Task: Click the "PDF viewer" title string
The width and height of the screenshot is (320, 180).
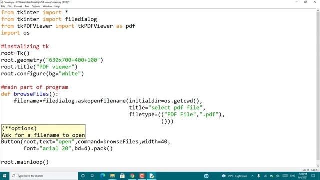Action: pyautogui.click(x=55, y=67)
